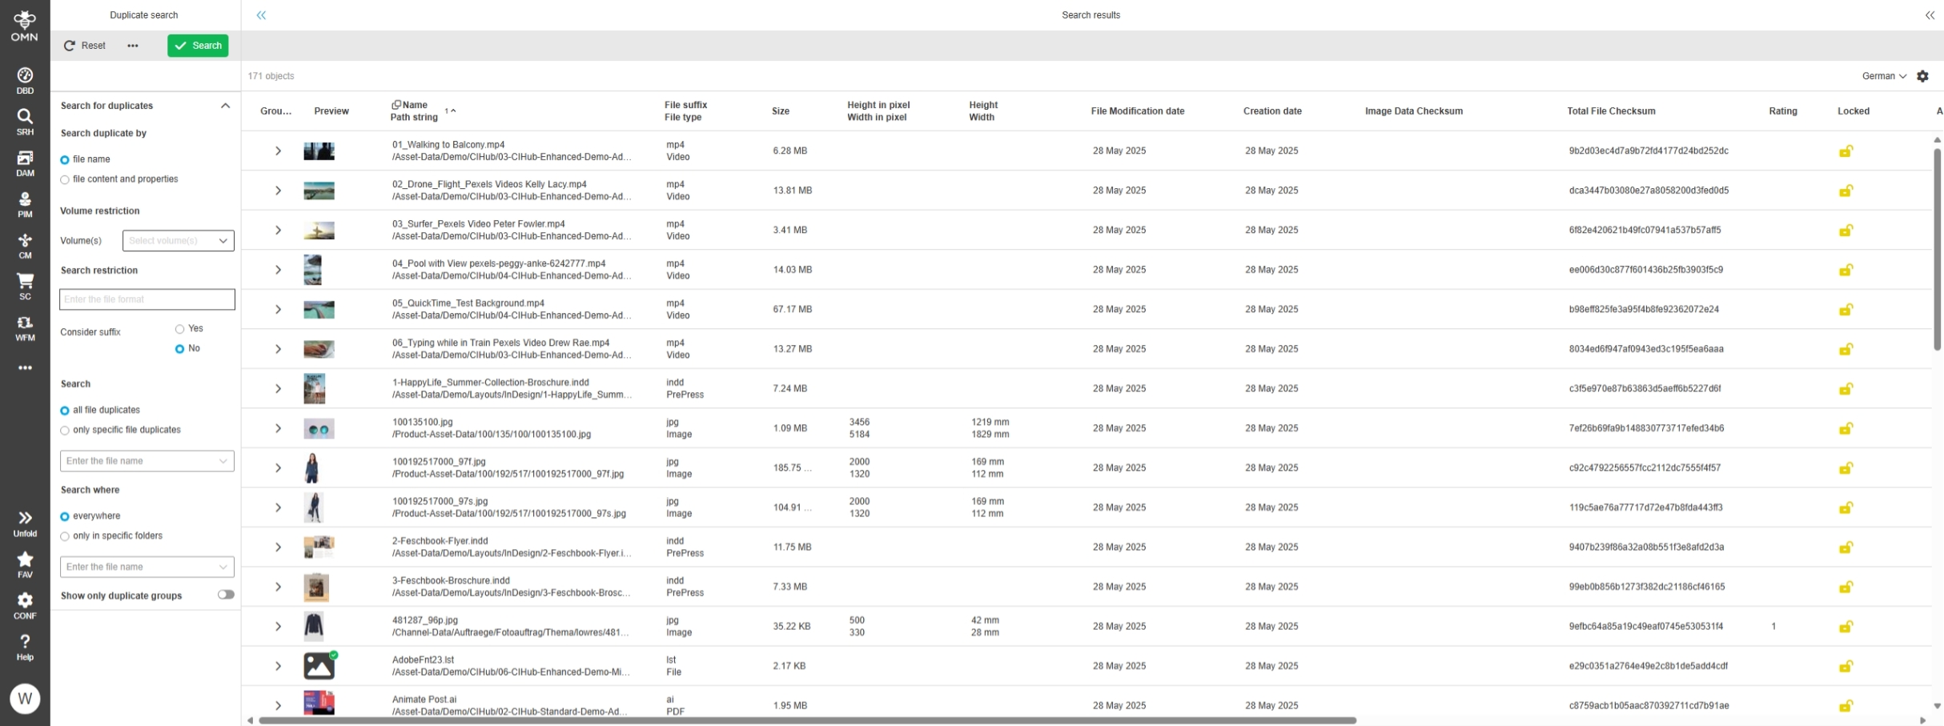This screenshot has width=1944, height=726.
Task: Collapse the Duplicate search panel
Action: click(x=261, y=15)
